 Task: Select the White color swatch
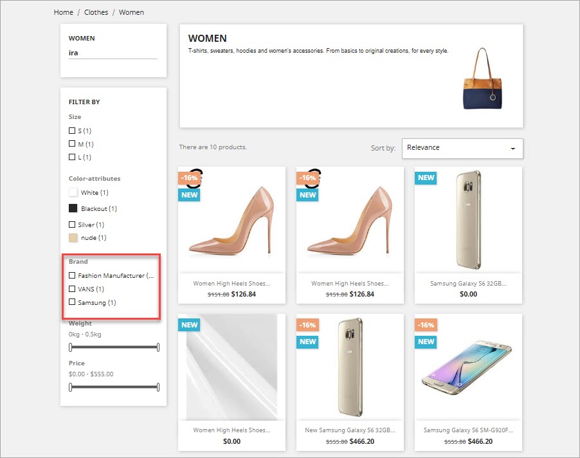point(73,192)
